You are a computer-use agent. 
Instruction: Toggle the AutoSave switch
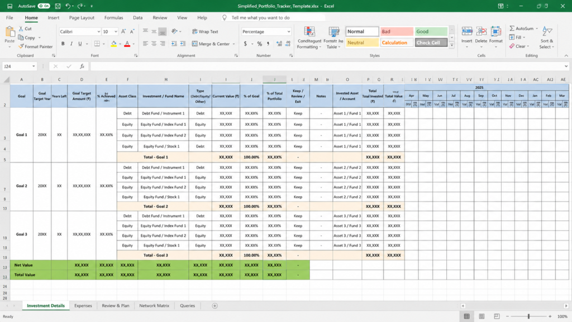pyautogui.click(x=44, y=6)
